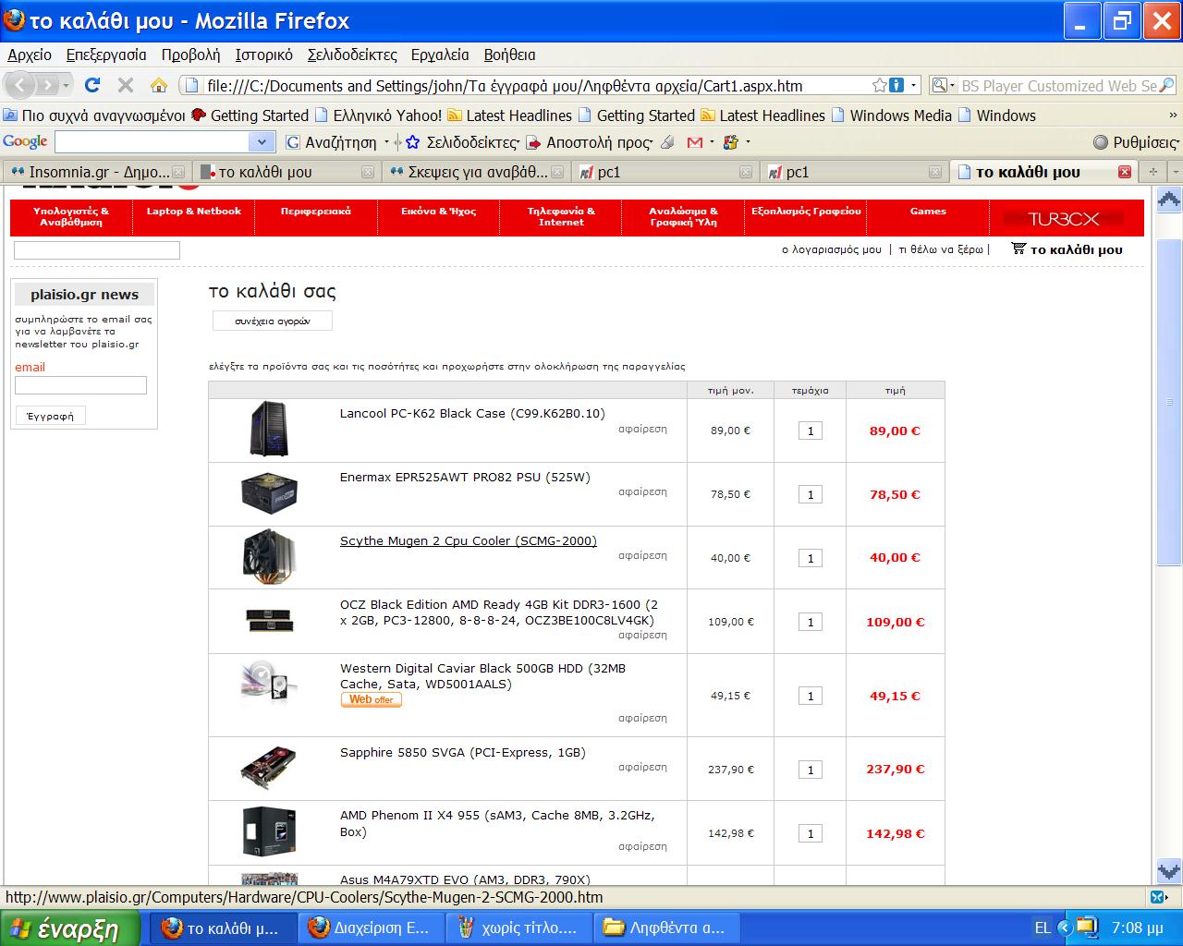1183x946 pixels.
Task: Open the Επεξεργασία menu
Action: (106, 55)
